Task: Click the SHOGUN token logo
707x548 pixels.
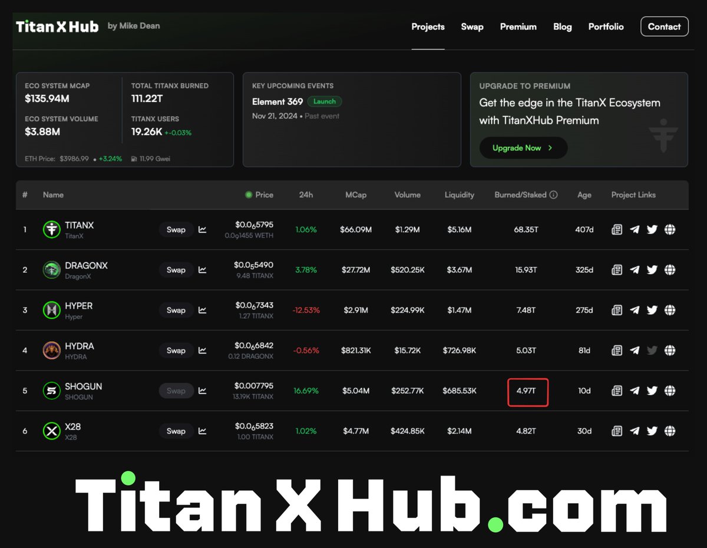Action: click(x=52, y=391)
